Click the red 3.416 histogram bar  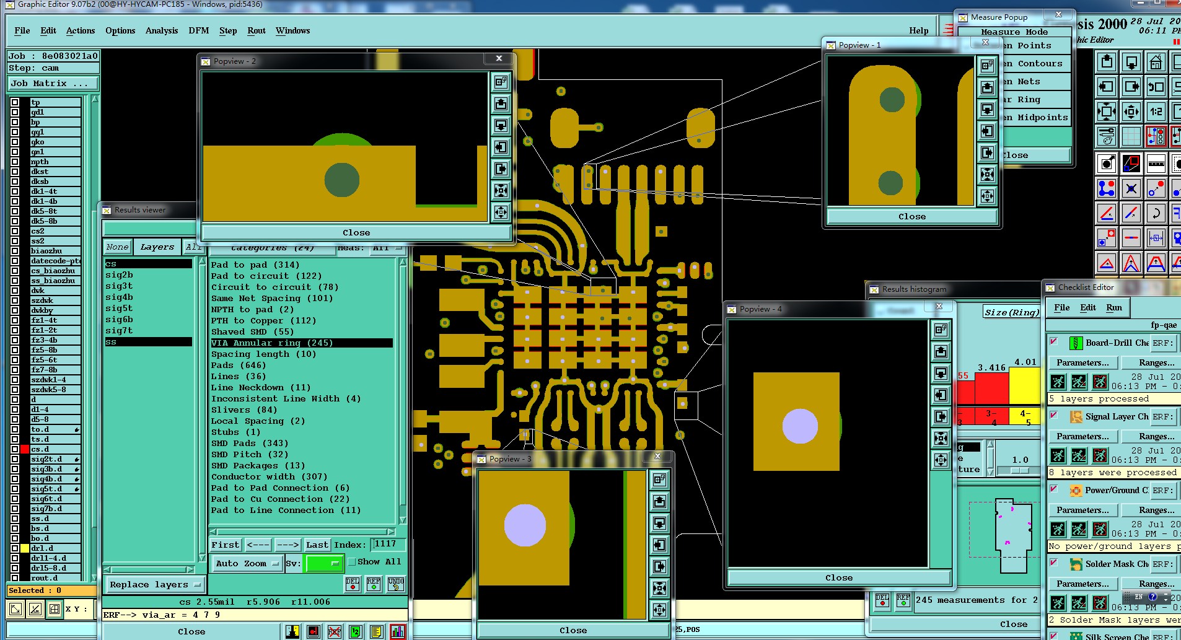pyautogui.click(x=992, y=388)
